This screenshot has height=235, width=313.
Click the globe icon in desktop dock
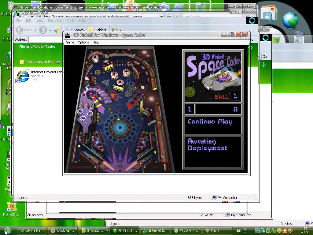290,21
